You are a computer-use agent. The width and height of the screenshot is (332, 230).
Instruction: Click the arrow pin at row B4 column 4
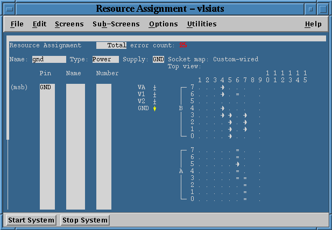(x=222, y=108)
